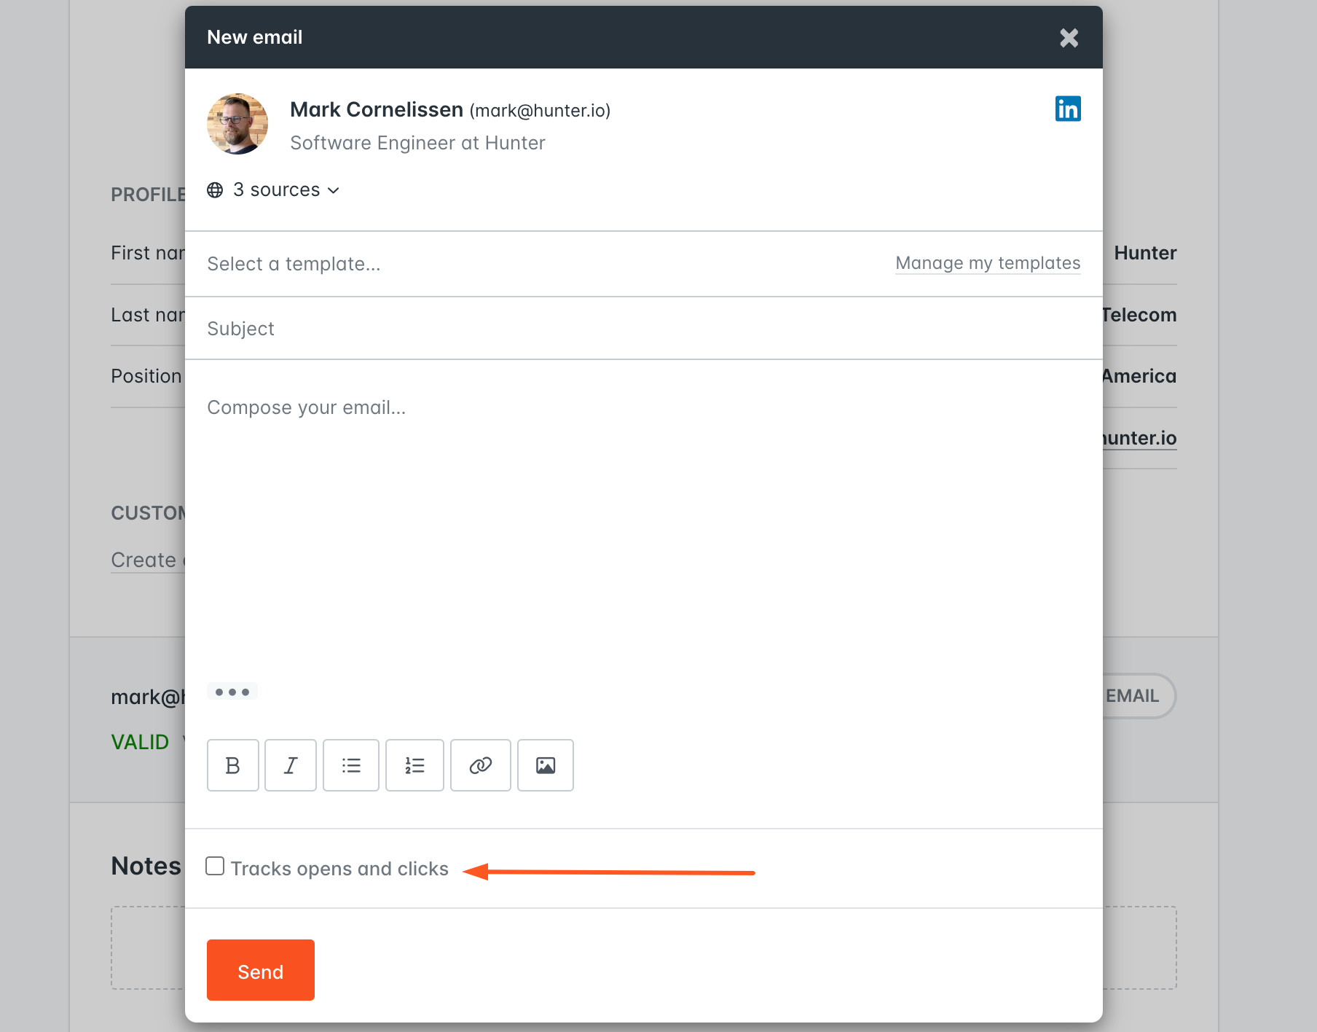Image resolution: width=1317 pixels, height=1032 pixels.
Task: Click Mark Cornelissen's avatar photo
Action: pos(237,124)
